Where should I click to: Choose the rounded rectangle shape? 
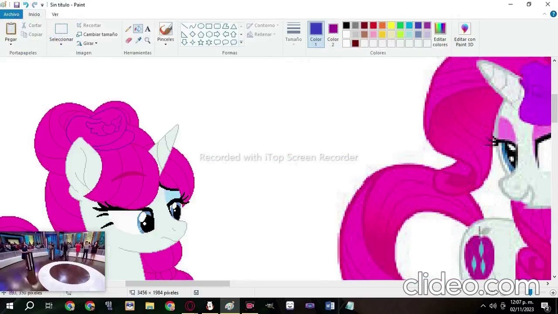pos(217,26)
